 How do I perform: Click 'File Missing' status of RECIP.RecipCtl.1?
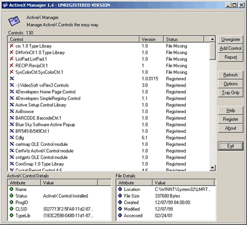[x=177, y=66]
